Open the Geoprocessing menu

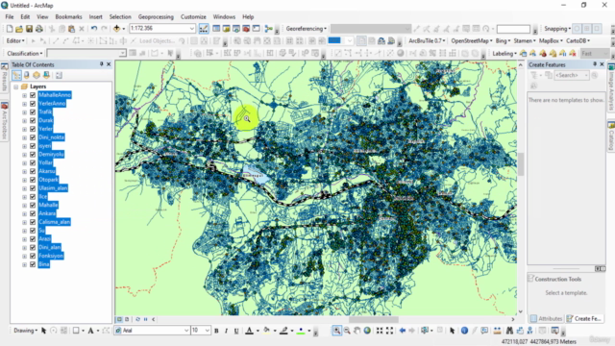[156, 17]
